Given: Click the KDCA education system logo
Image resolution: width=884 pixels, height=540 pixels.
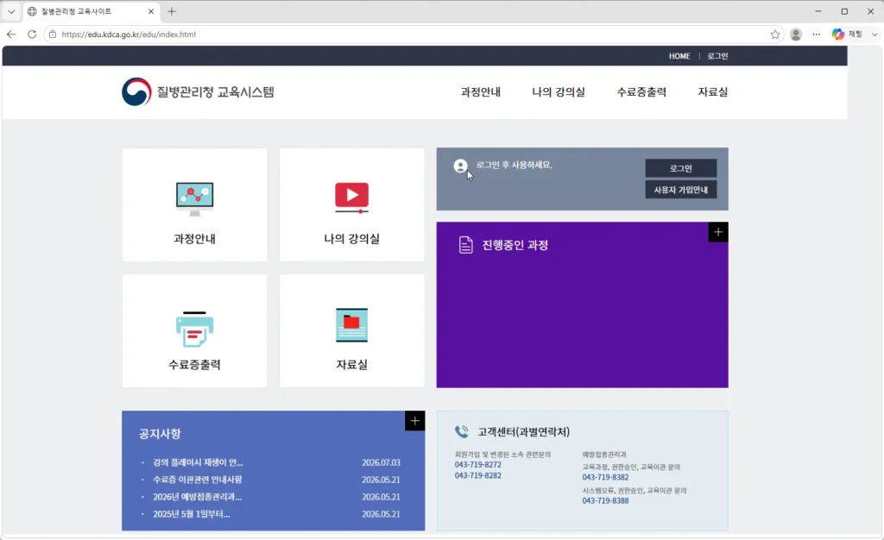Looking at the screenshot, I should point(198,91).
